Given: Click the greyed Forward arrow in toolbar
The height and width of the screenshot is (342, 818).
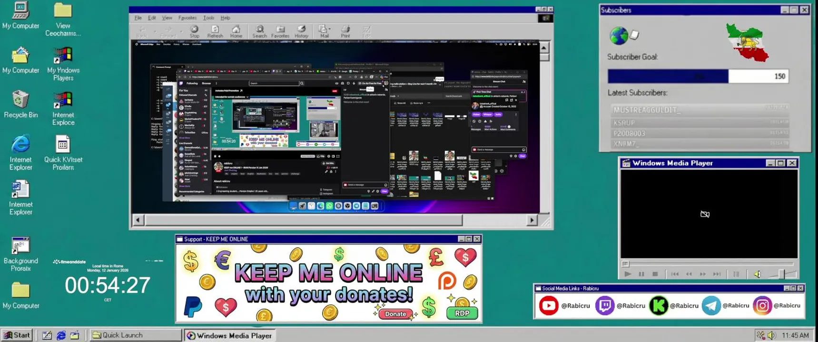Looking at the screenshot, I should 168,31.
